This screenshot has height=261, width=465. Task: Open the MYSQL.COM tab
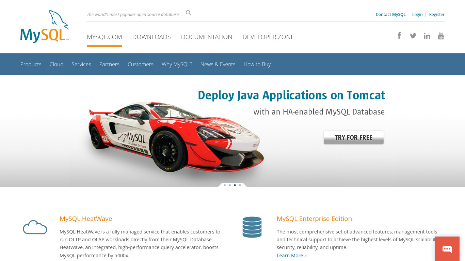click(x=105, y=37)
